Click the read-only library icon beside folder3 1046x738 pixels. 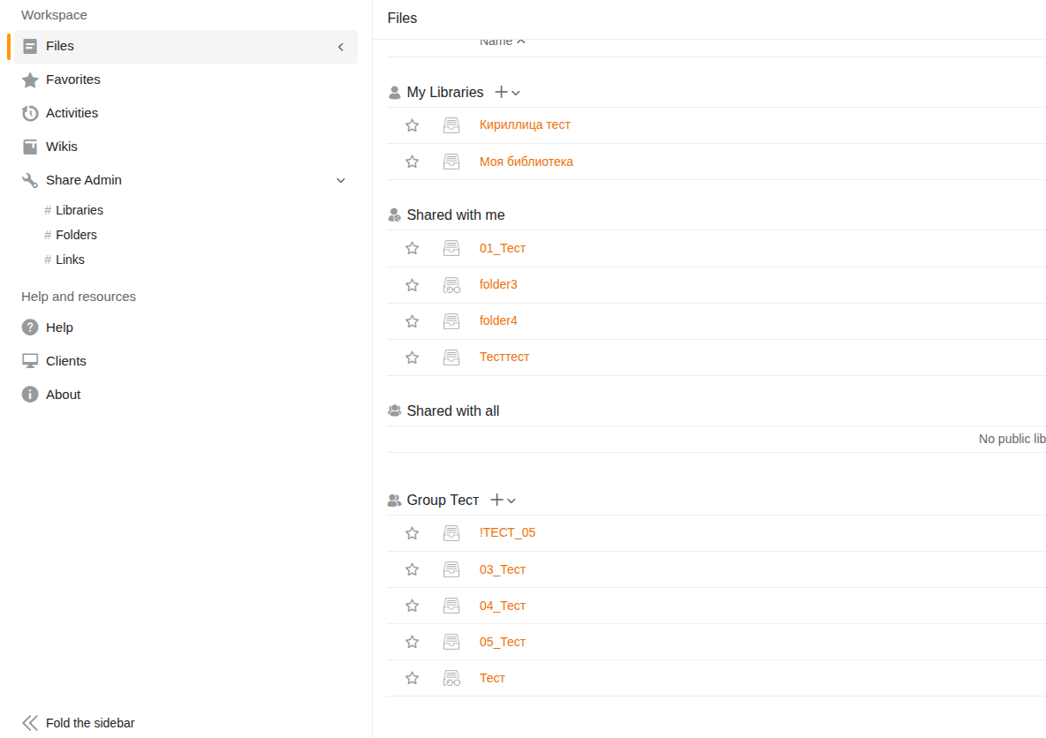coord(451,285)
